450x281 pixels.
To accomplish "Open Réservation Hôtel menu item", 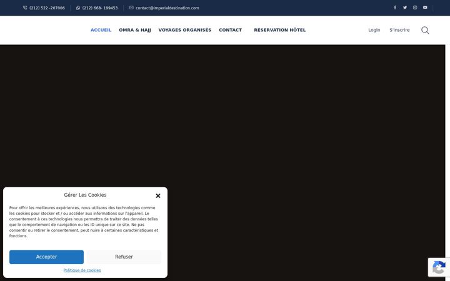I will pos(280,30).
